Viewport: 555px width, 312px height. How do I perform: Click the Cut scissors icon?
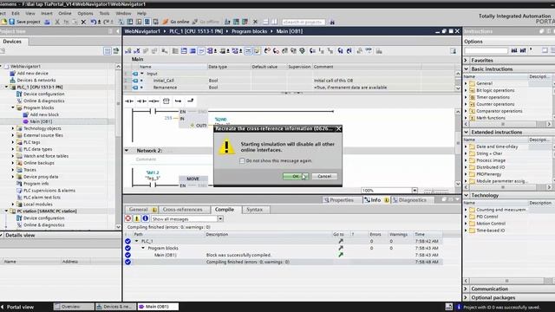click(57, 22)
